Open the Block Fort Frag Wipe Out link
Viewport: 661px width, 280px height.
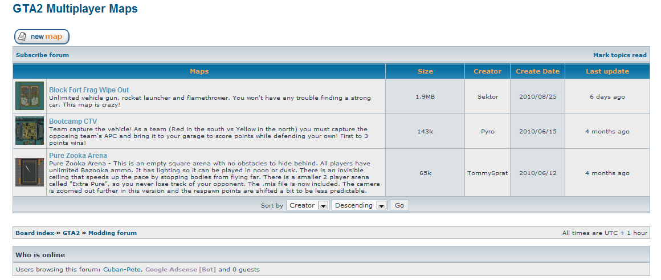click(x=89, y=90)
